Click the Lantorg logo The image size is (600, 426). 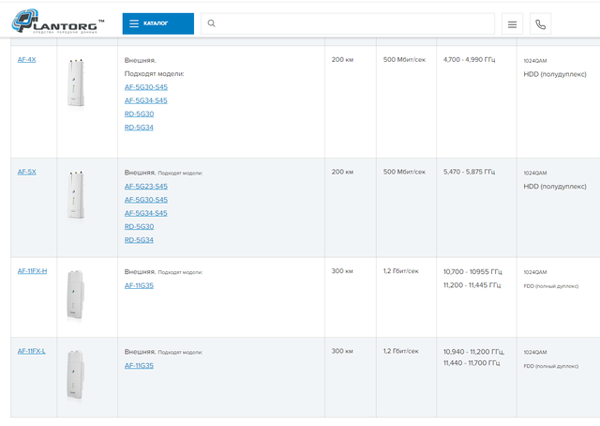58,22
